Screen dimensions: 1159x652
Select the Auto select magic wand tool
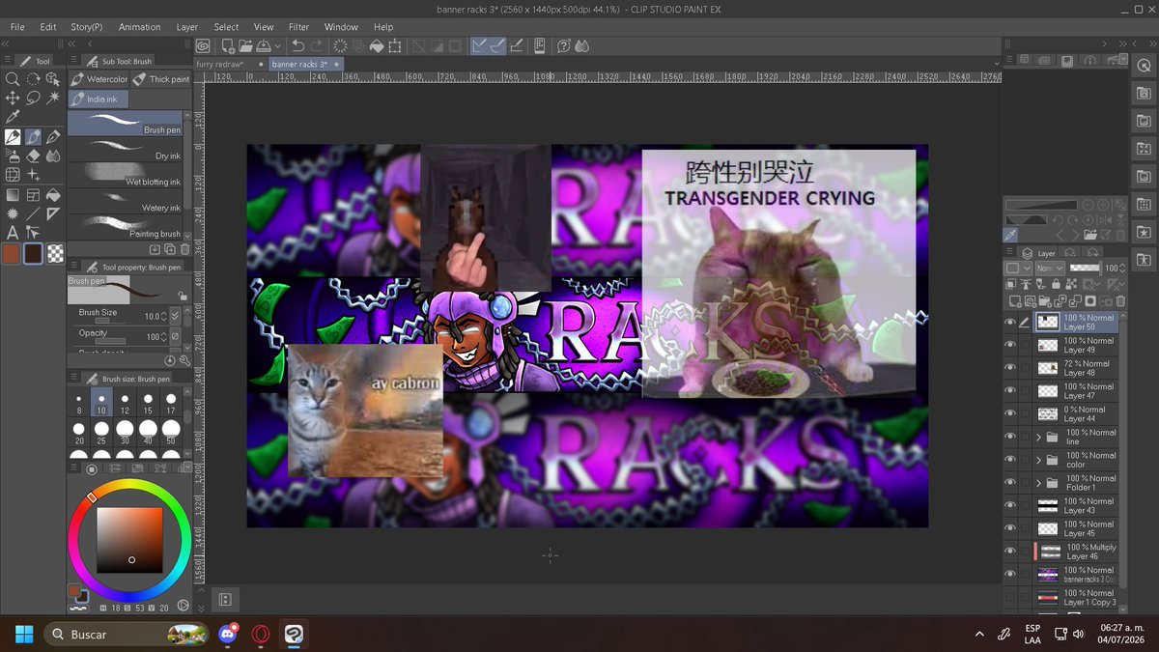53,98
